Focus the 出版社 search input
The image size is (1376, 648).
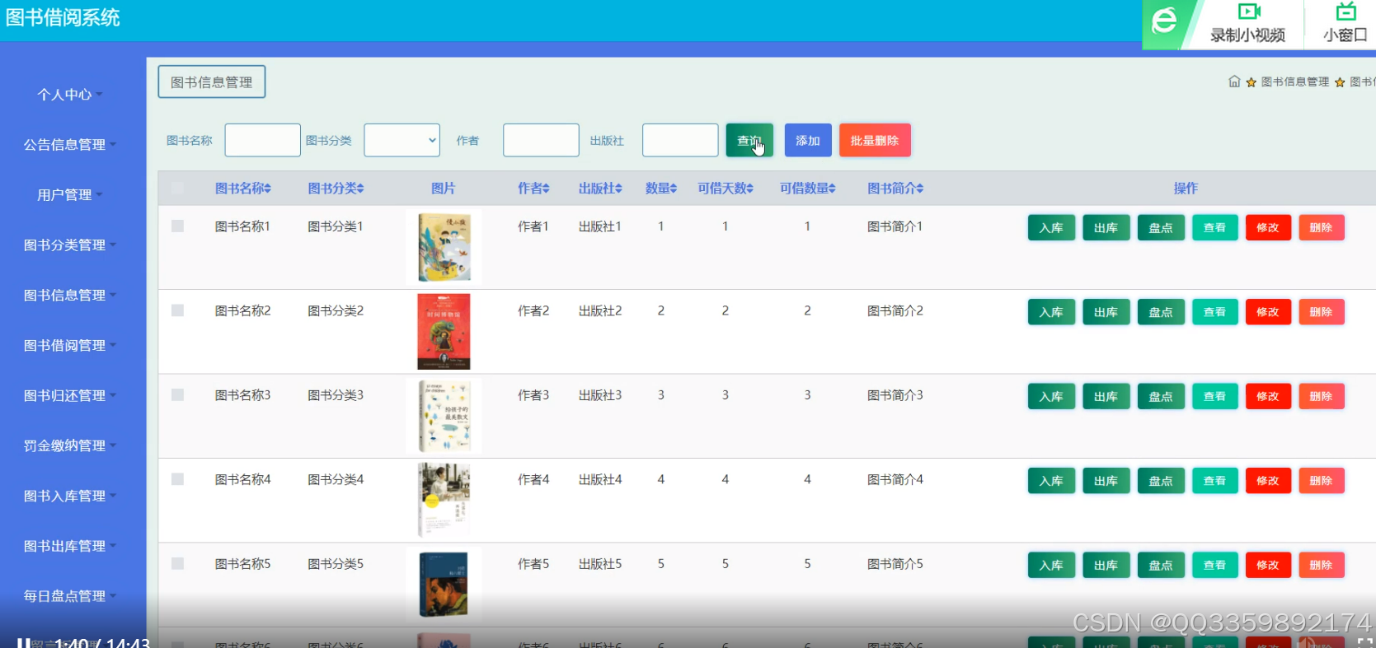[x=680, y=140]
